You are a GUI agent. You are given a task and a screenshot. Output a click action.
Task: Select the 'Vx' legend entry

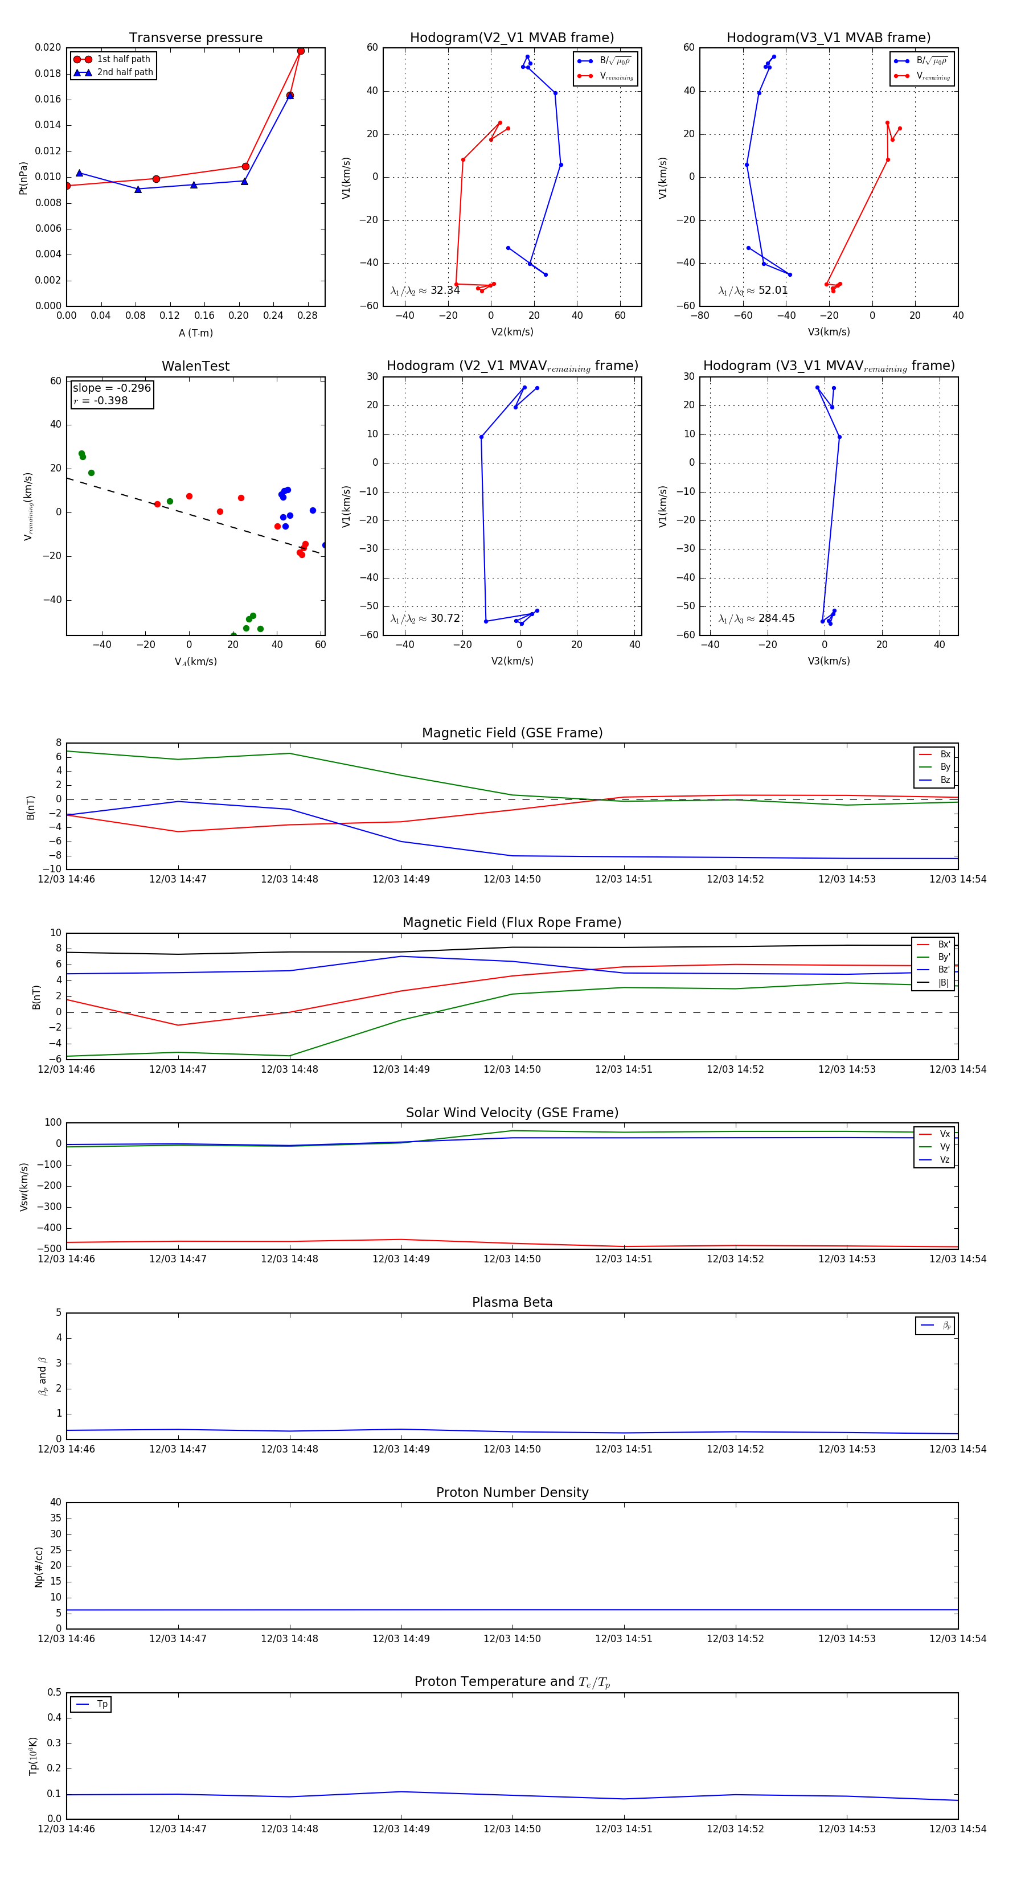[934, 1134]
